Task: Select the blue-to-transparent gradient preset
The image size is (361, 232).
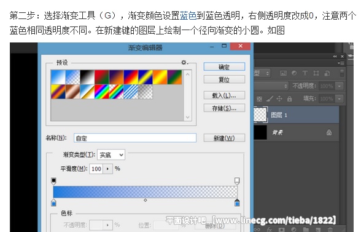Action: coord(72,77)
